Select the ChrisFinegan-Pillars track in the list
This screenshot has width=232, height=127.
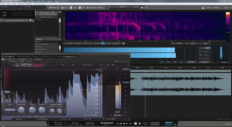(16, 20)
